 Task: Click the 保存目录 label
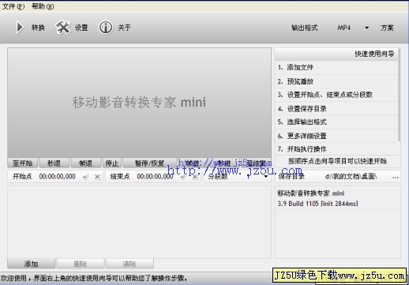pyautogui.click(x=291, y=176)
